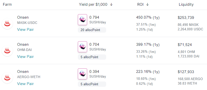The width and height of the screenshot is (207, 90).
Task: Open View Pair for AERGO-WETH farm
Action: tap(25, 84)
